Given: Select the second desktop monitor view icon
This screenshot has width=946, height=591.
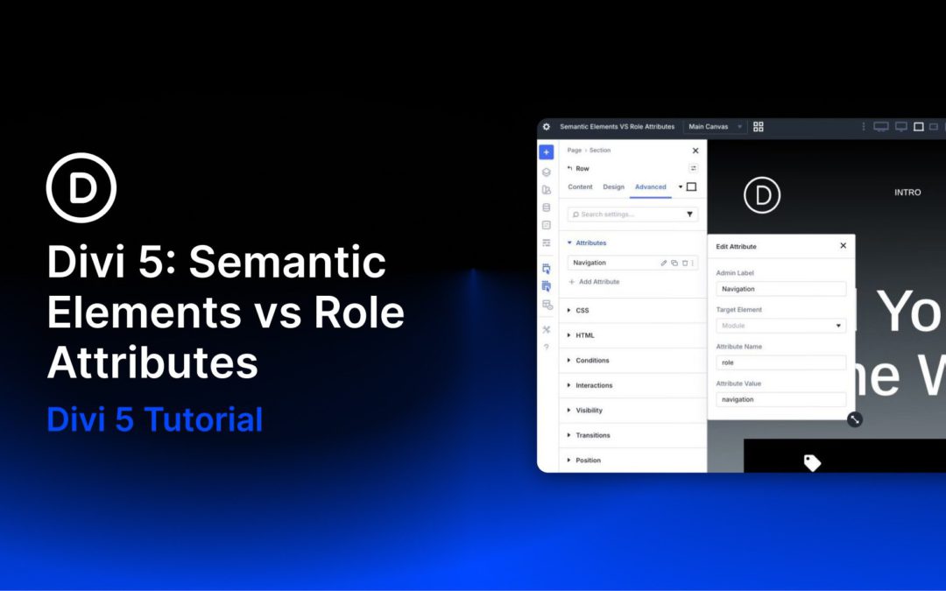Looking at the screenshot, I should coord(900,127).
